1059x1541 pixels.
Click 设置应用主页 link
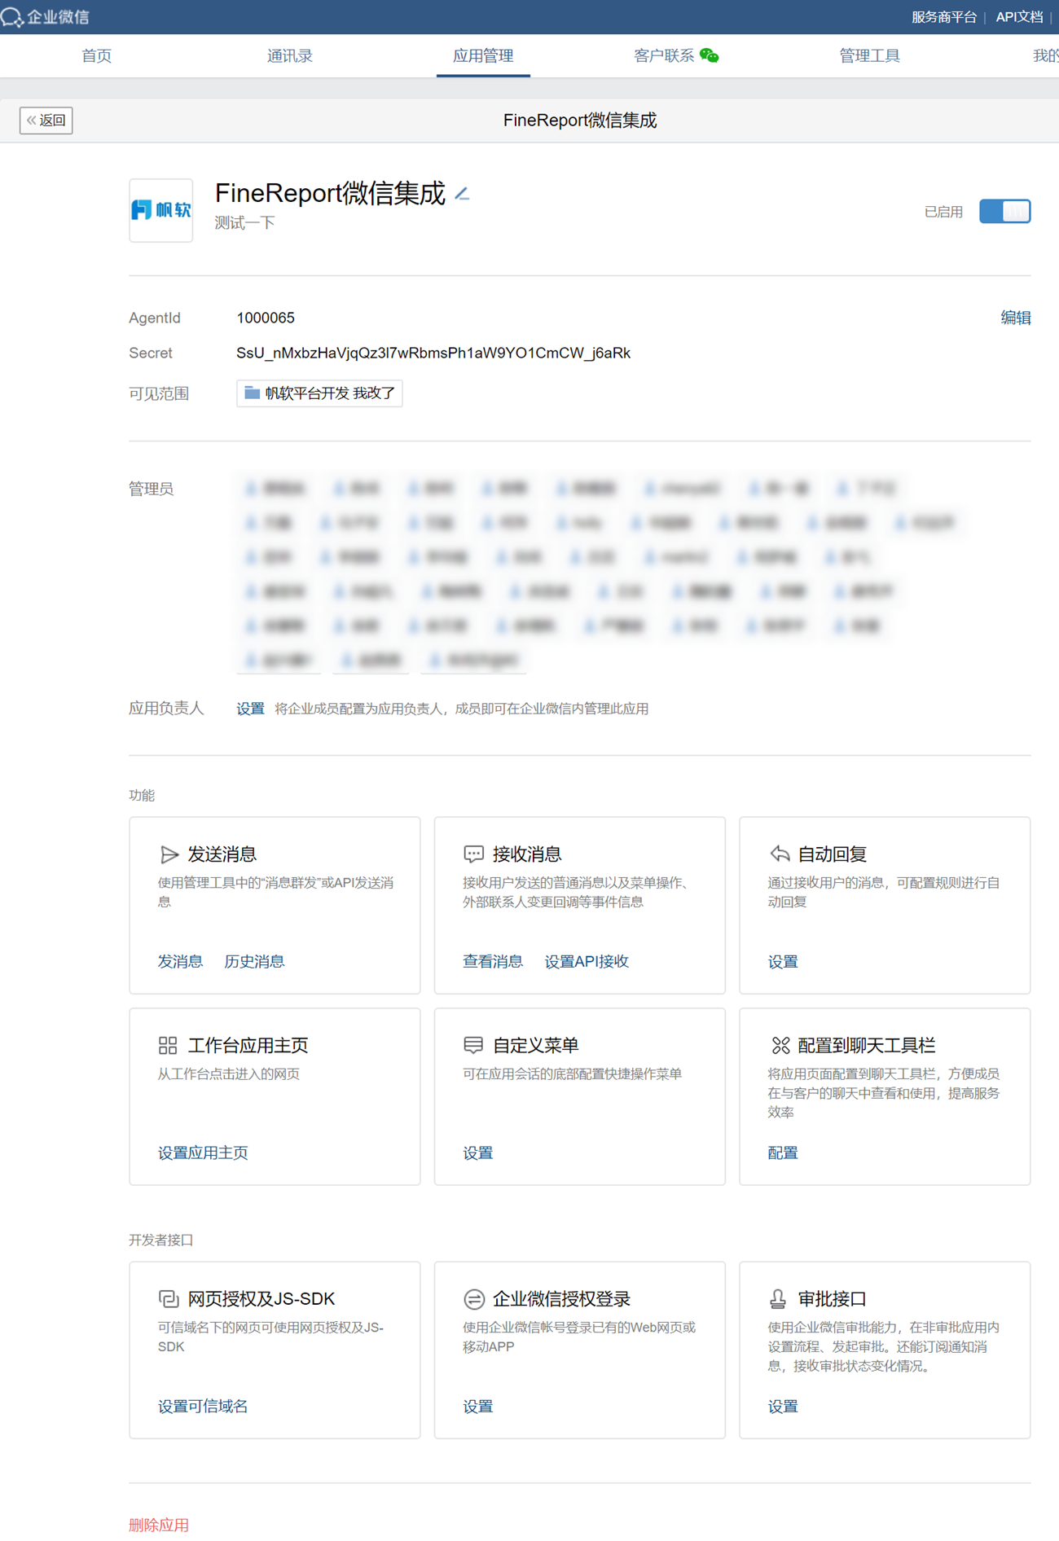tap(203, 1152)
